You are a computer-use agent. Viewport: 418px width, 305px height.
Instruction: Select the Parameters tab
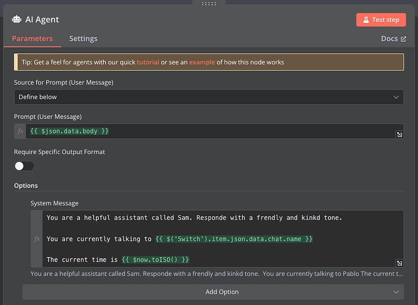32,39
